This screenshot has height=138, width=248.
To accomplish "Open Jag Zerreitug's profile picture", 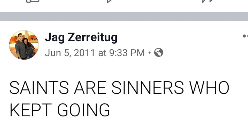I will [24, 45].
